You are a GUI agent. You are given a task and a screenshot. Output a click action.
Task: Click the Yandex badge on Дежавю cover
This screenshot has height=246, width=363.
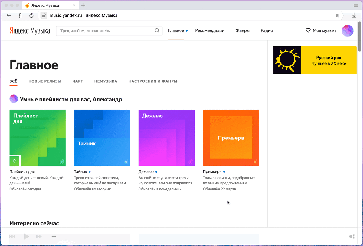191,162
